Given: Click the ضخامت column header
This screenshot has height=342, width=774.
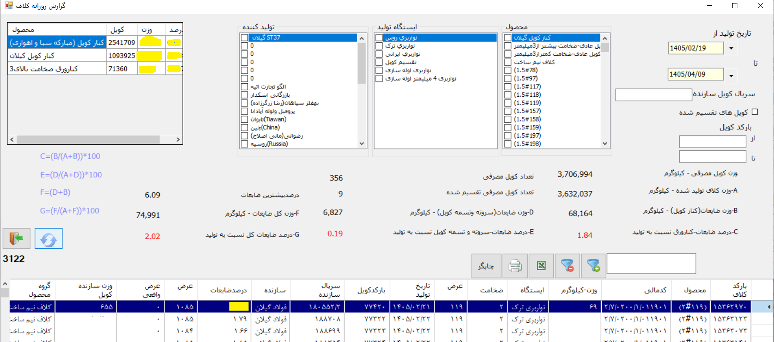Looking at the screenshot, I should point(487,290).
